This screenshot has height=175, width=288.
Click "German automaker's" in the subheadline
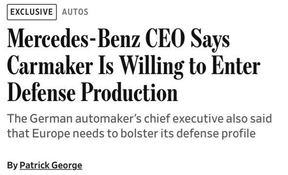86,119
